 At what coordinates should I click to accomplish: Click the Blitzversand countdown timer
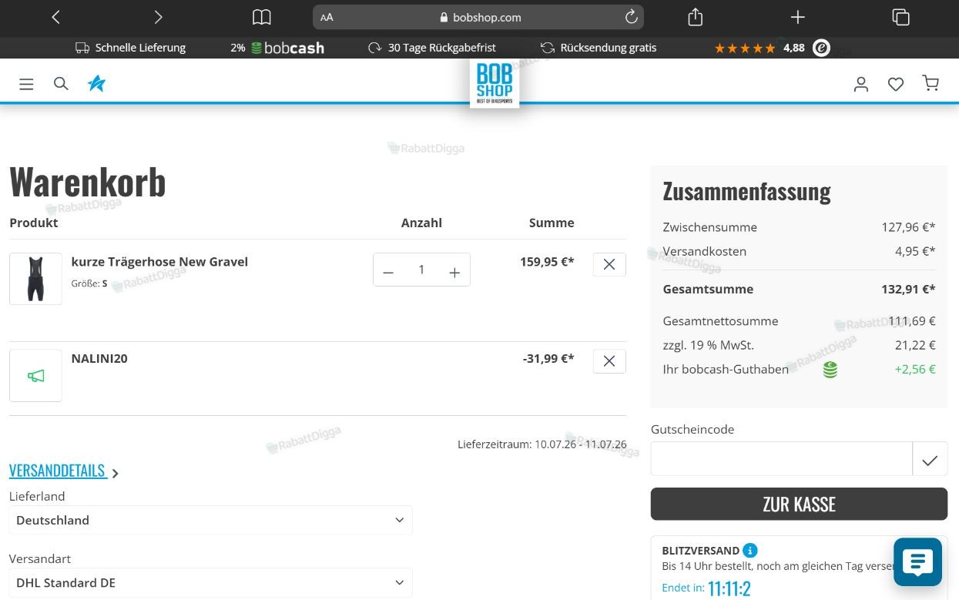729,588
